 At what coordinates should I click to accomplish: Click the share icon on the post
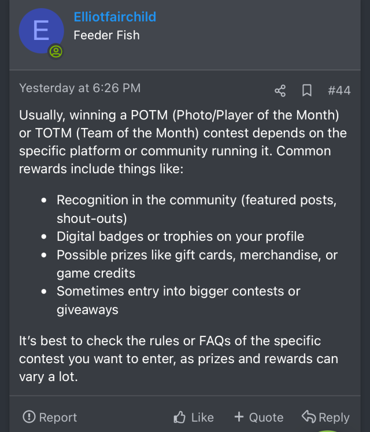pyautogui.click(x=280, y=90)
